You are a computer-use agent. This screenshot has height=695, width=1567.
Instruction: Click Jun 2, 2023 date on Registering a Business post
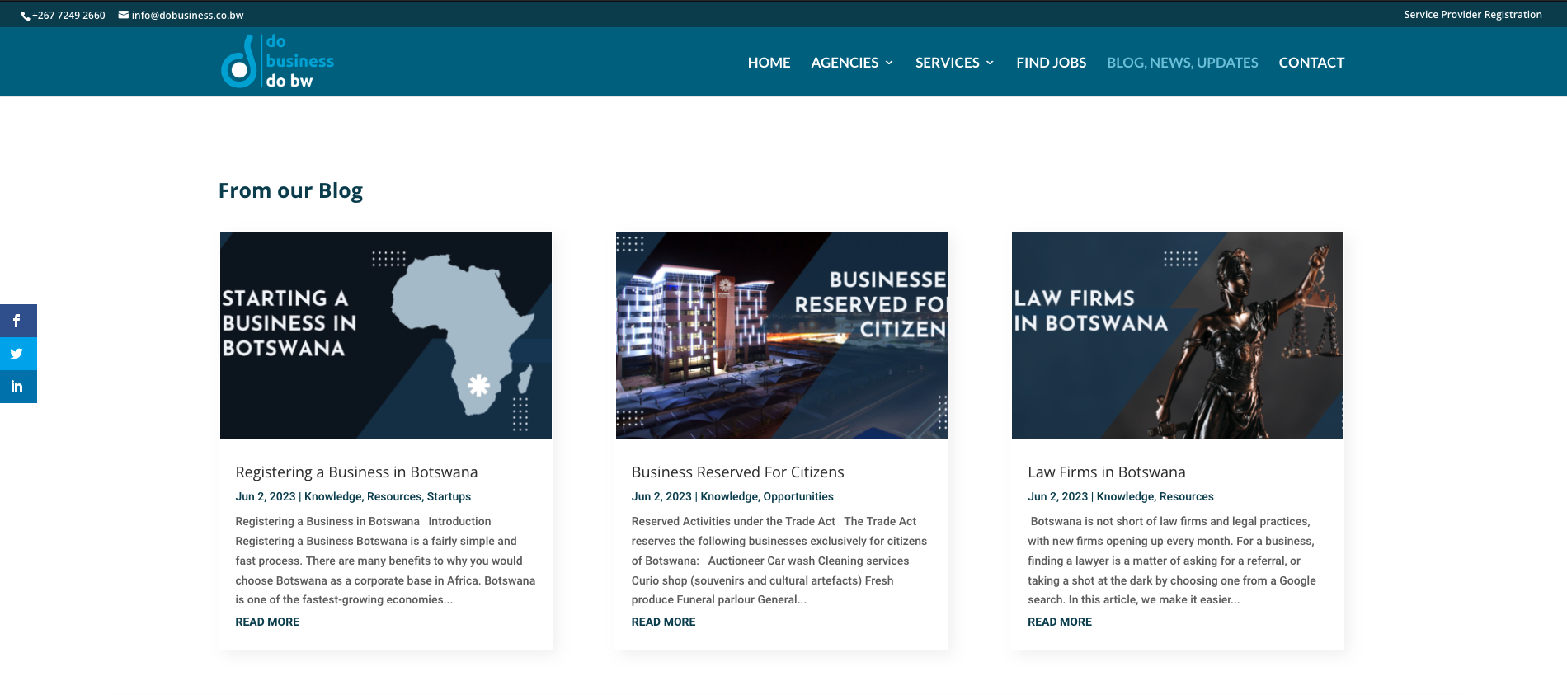(265, 496)
